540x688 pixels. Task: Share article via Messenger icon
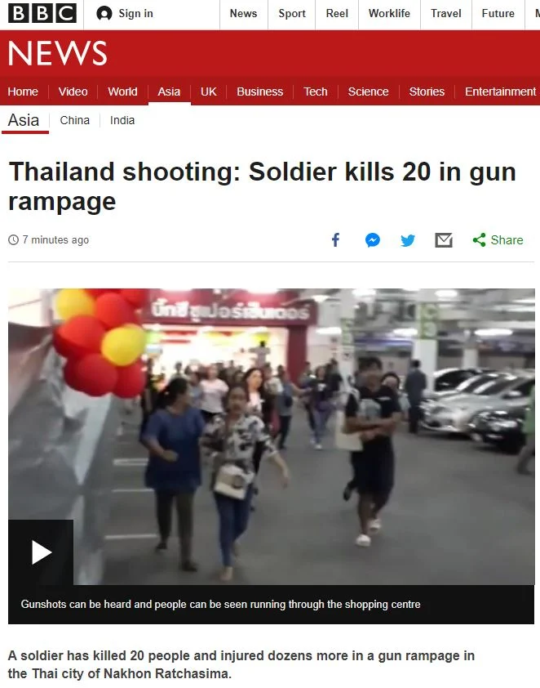373,240
